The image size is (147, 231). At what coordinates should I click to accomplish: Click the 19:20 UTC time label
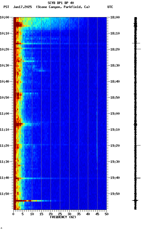click(x=115, y=146)
